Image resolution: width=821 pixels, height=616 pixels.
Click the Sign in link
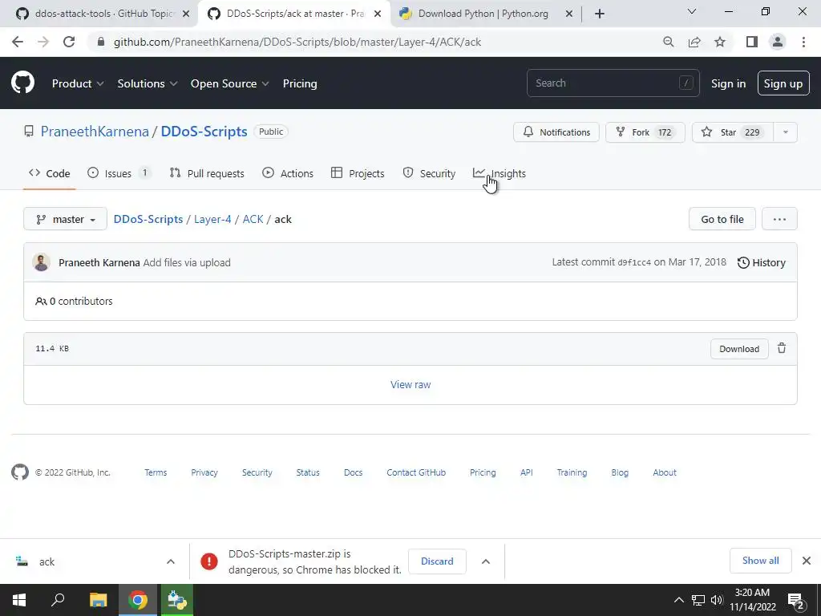[x=728, y=83]
